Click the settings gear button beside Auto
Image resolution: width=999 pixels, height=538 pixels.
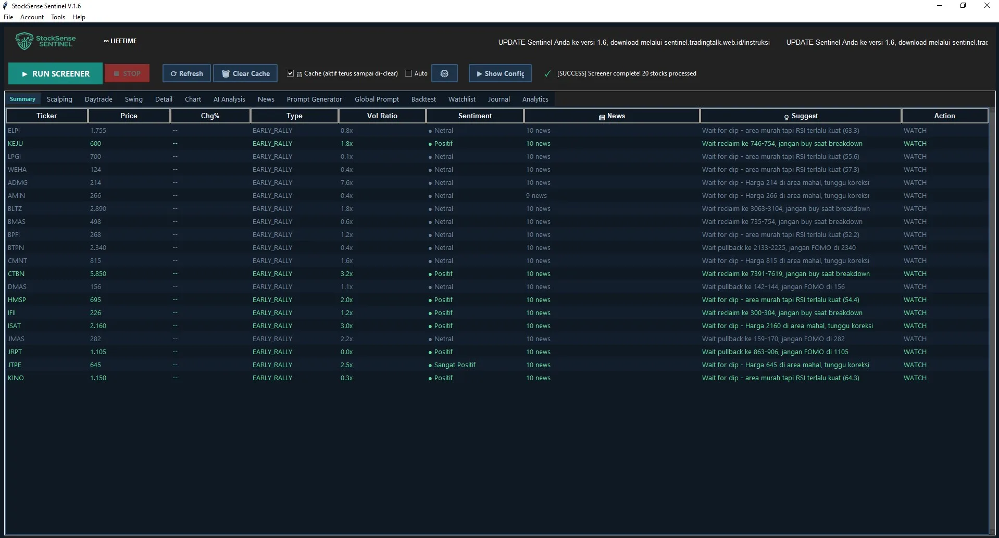point(444,73)
